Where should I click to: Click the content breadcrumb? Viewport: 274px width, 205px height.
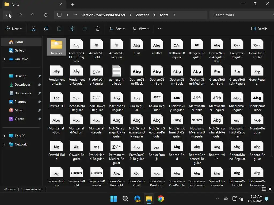point(142,15)
